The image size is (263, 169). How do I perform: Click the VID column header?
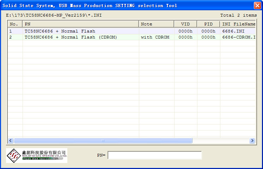tap(185, 24)
